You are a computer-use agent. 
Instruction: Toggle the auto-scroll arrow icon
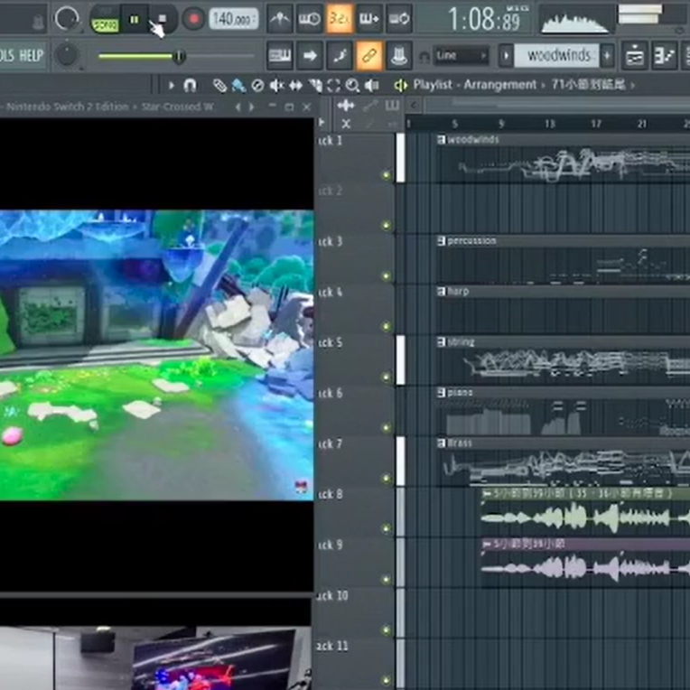(x=310, y=55)
